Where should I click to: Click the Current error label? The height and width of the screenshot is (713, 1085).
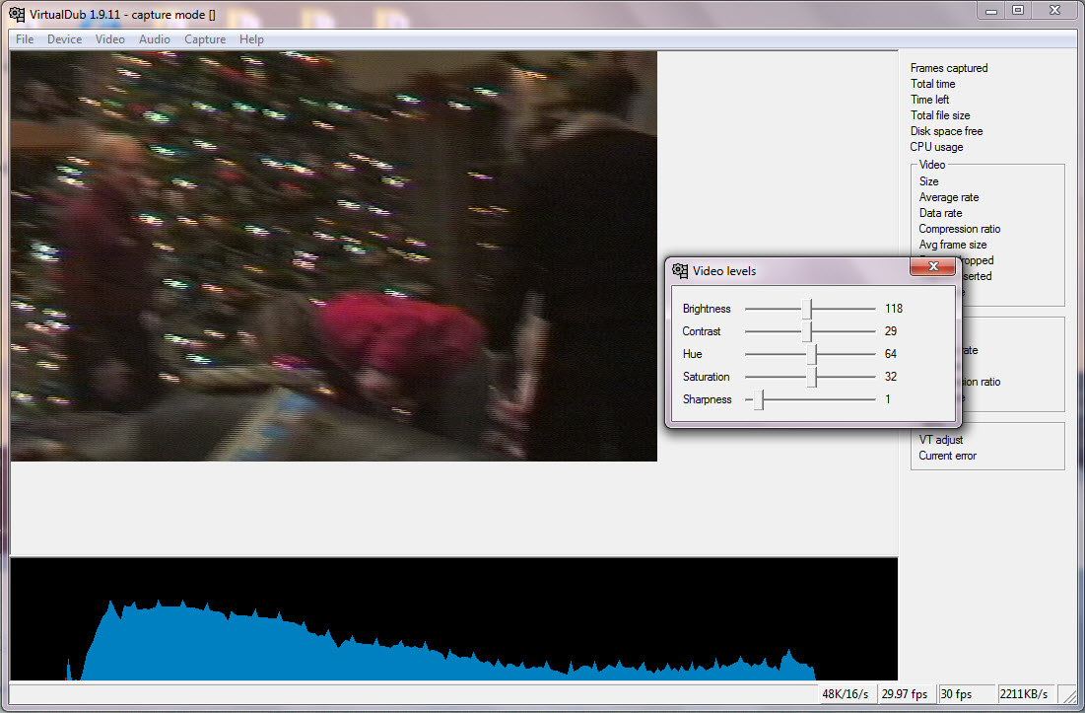point(947,457)
